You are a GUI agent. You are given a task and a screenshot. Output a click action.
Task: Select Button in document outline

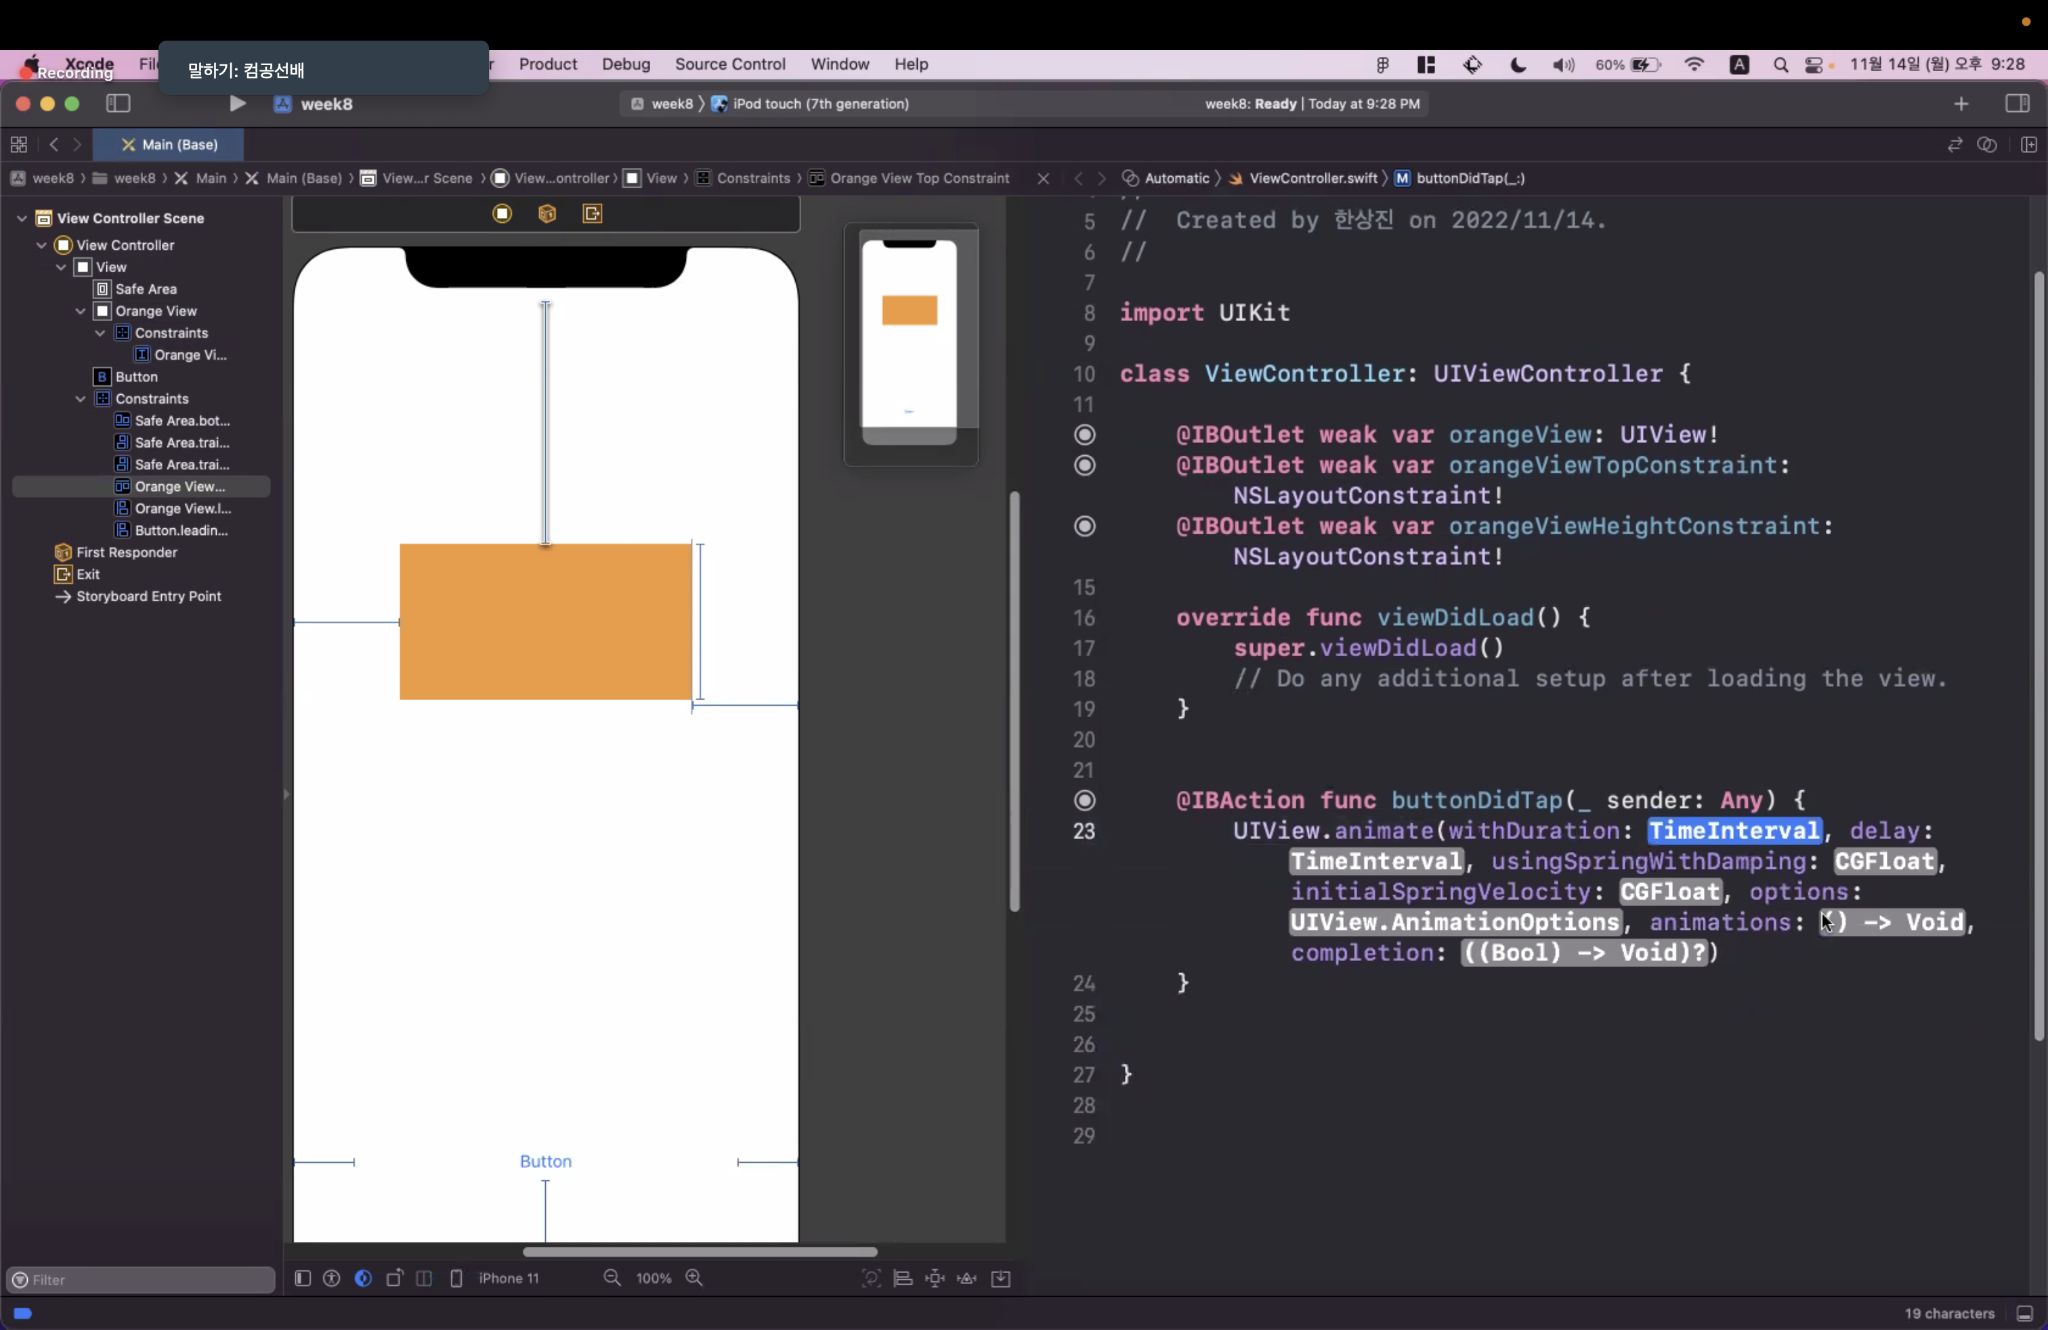pyautogui.click(x=136, y=377)
